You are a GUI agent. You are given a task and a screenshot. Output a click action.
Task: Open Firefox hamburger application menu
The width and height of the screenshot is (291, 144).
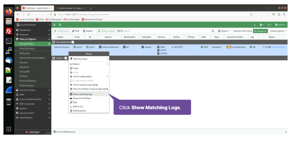point(284,14)
